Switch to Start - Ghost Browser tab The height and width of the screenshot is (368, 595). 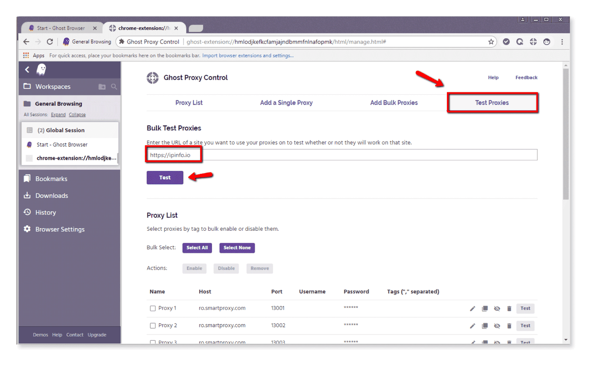(61, 28)
